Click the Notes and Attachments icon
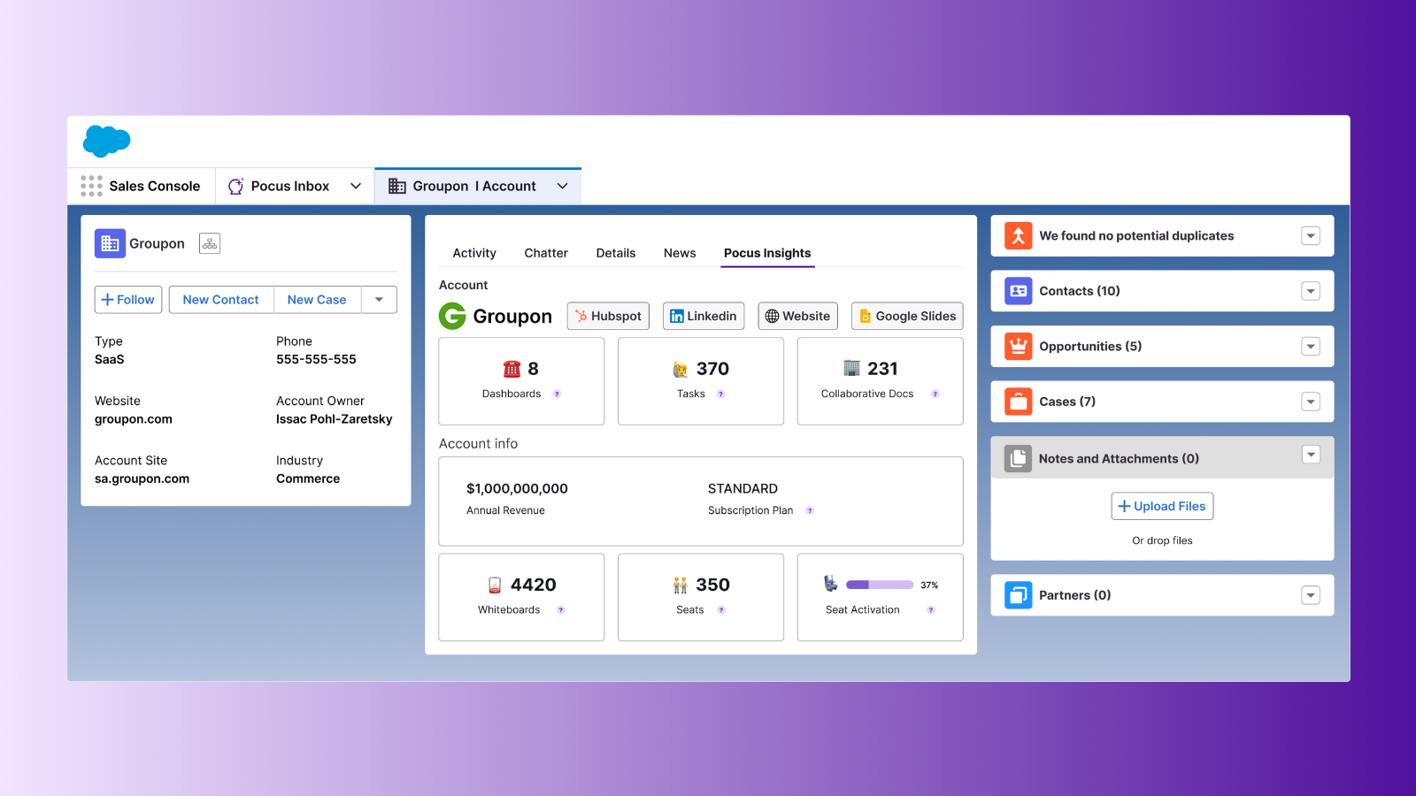The height and width of the screenshot is (796, 1416). [1018, 458]
